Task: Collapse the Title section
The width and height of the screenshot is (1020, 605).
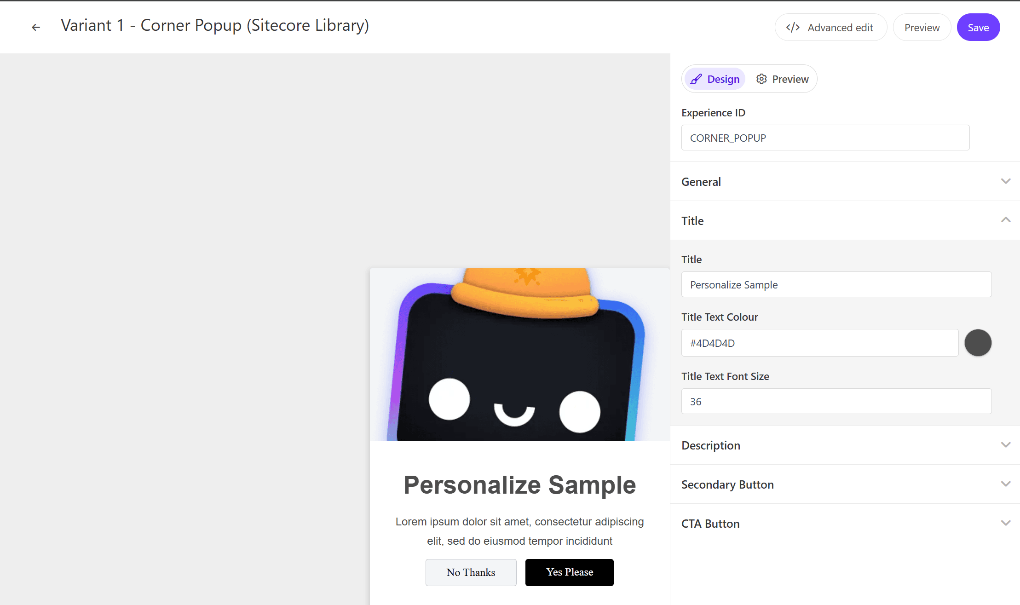Action: [x=1005, y=220]
